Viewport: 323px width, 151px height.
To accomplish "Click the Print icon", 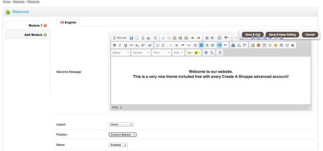I will point(148,38).
